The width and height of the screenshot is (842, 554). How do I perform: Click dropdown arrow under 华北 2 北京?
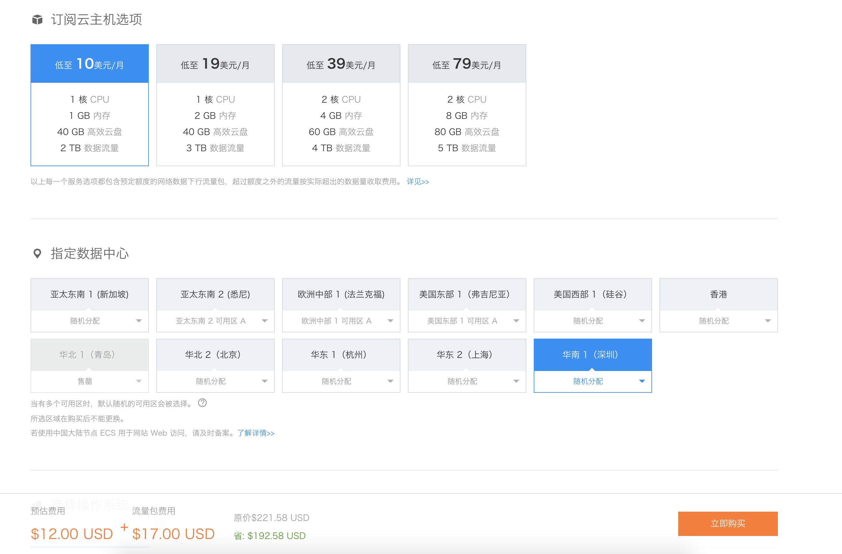264,381
